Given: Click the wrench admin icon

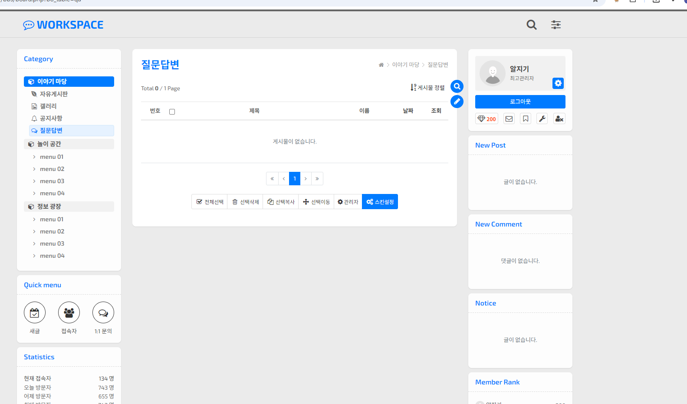Looking at the screenshot, I should (x=542, y=119).
